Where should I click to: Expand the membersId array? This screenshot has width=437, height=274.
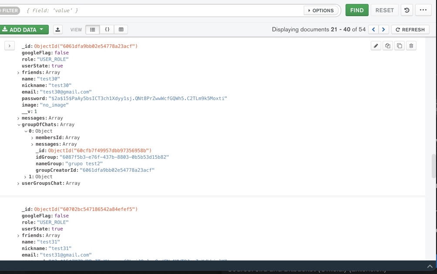pyautogui.click(x=32, y=138)
